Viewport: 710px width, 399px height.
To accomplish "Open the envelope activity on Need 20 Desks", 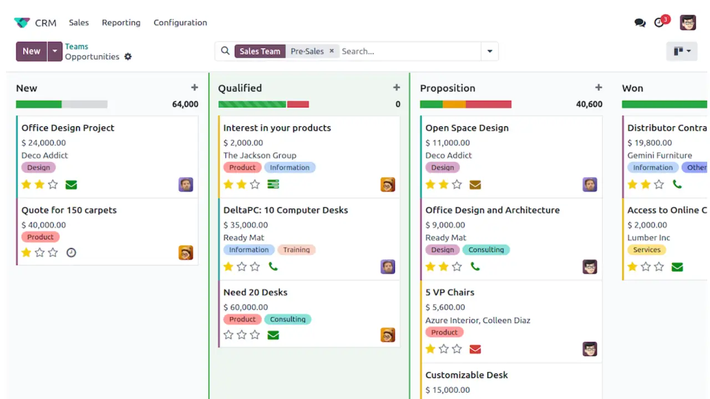I will click(x=273, y=335).
